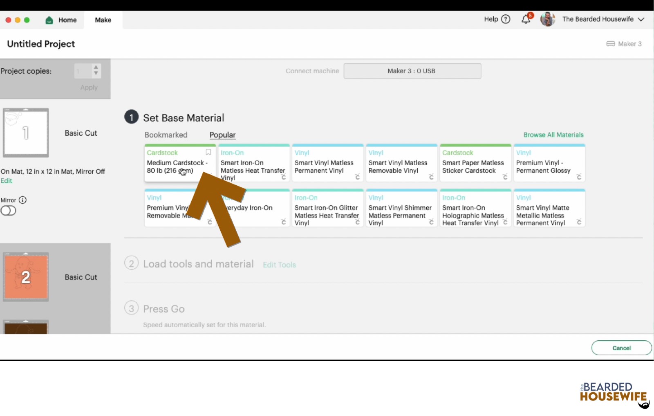Click the Cancel button

coord(621,348)
